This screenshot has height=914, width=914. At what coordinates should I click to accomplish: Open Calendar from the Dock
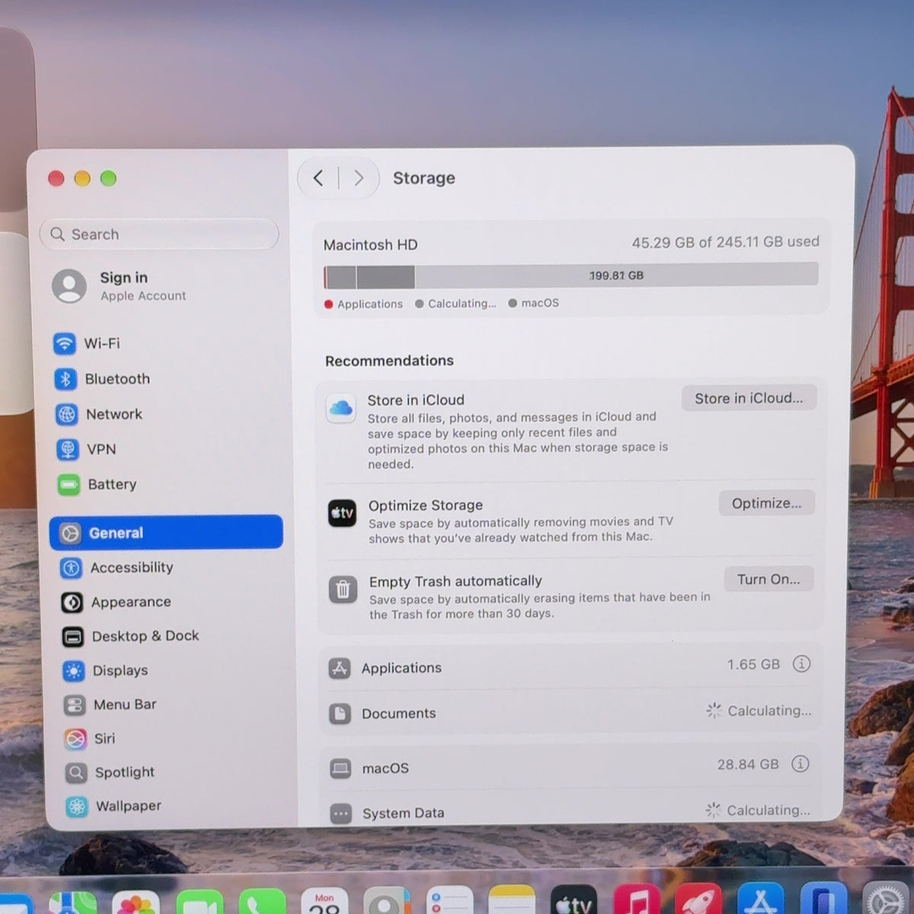325,902
